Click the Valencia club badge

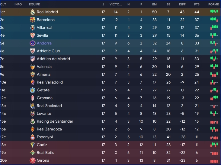[x=33, y=67]
